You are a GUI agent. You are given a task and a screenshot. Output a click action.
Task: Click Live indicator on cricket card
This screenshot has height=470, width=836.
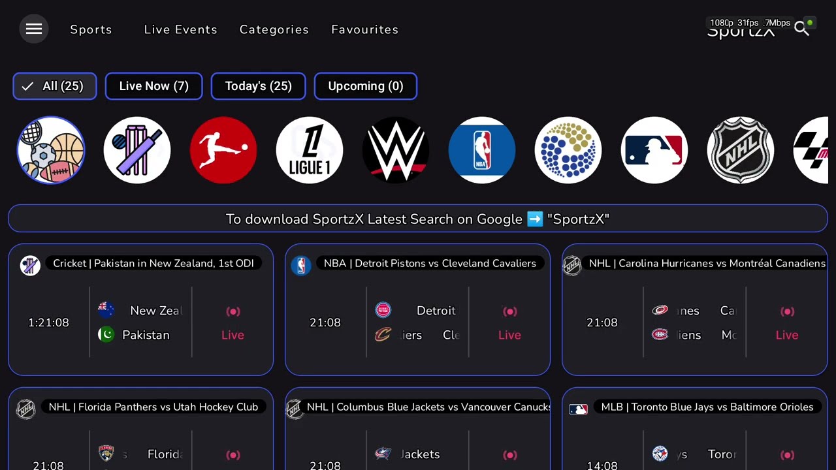point(233,323)
